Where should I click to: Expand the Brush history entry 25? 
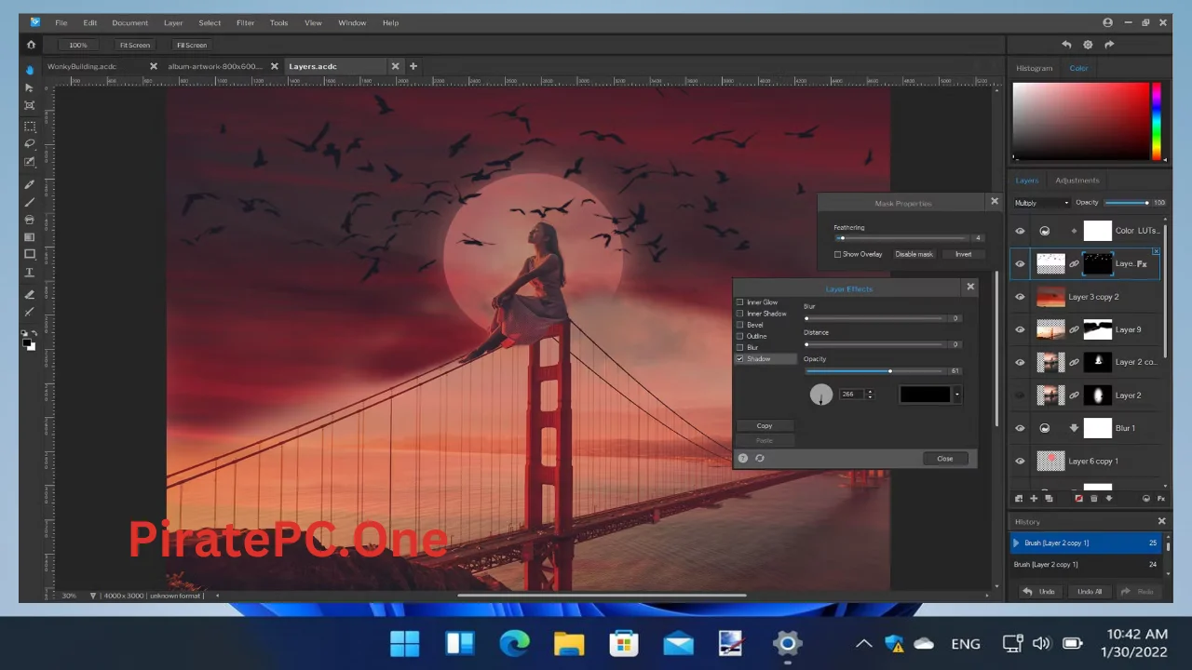coord(1016,543)
